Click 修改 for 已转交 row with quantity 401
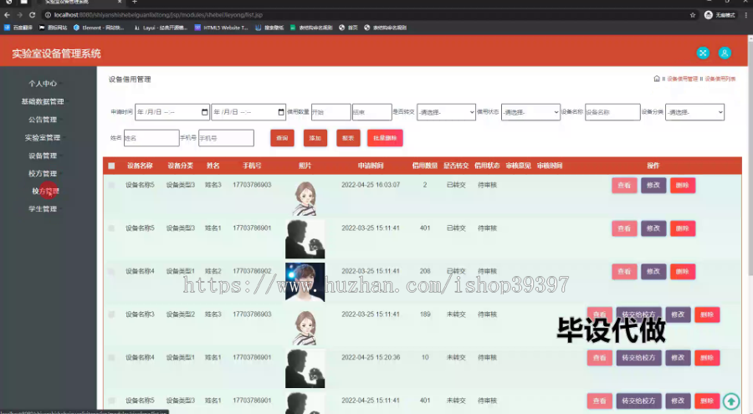The image size is (753, 414). tap(653, 228)
